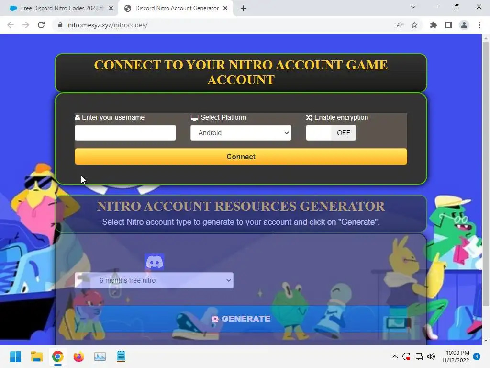This screenshot has width=490, height=368.
Task: Open the Windows Start menu
Action: (x=15, y=356)
